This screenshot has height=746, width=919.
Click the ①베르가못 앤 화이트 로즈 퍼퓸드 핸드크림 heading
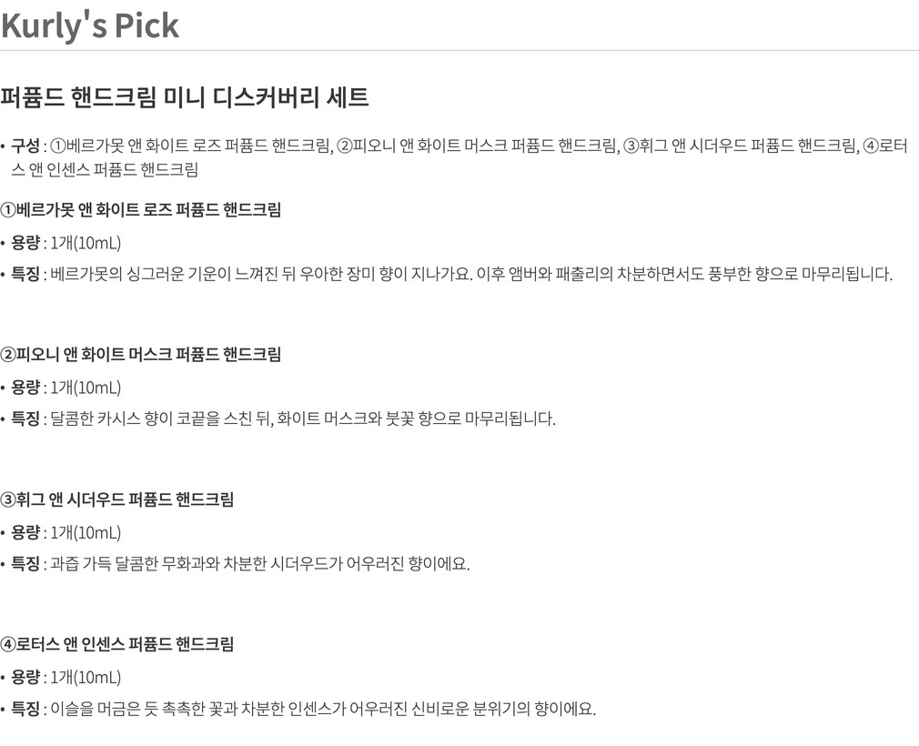click(141, 210)
